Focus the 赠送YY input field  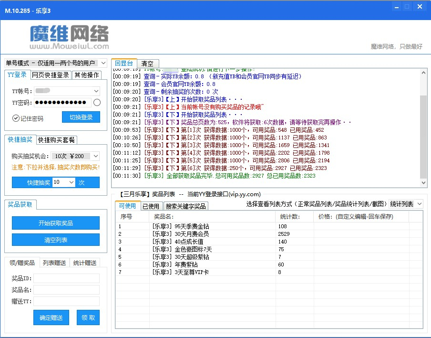(x=67, y=301)
